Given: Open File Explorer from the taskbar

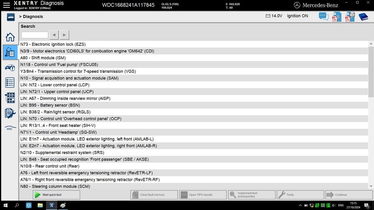Looking at the screenshot, I should 40,205.
